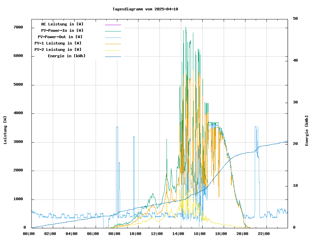
Task: Click the purple AC Leistung legend line
Action: pos(113,25)
